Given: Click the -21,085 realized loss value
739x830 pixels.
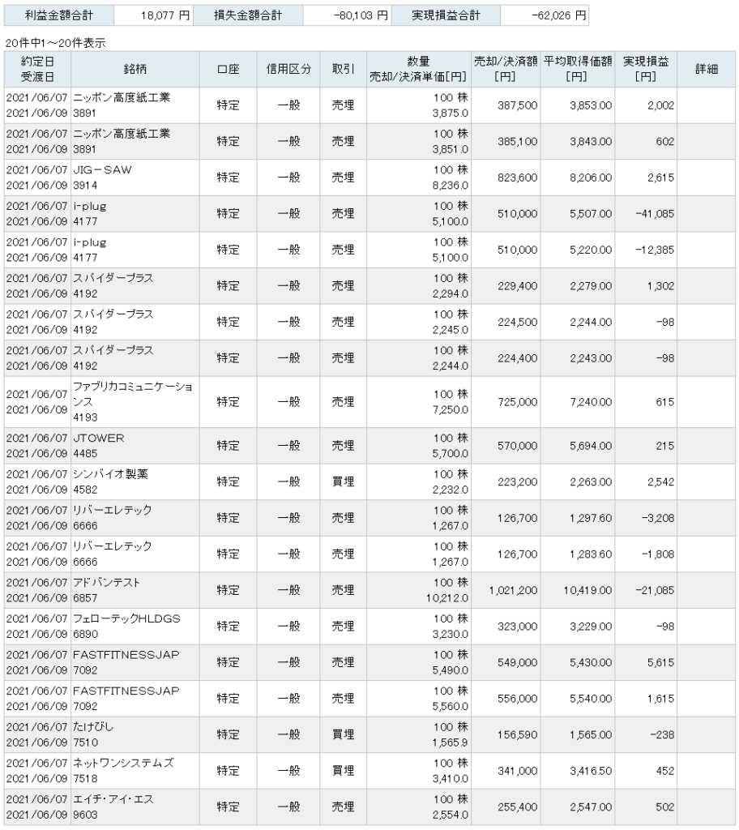Looking at the screenshot, I should click(x=655, y=591).
